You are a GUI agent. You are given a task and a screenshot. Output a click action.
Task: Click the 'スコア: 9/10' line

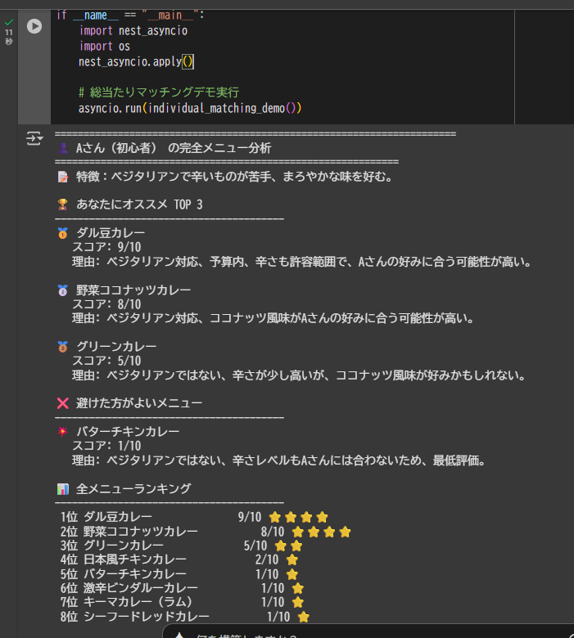click(x=106, y=247)
